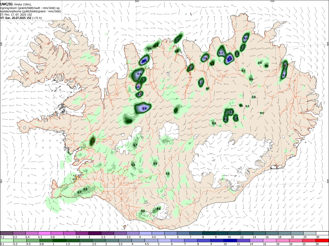Viewport: 329px width, 246px height.
Task: Click the dark teal swatch between 8 and 9
Action: point(208,233)
